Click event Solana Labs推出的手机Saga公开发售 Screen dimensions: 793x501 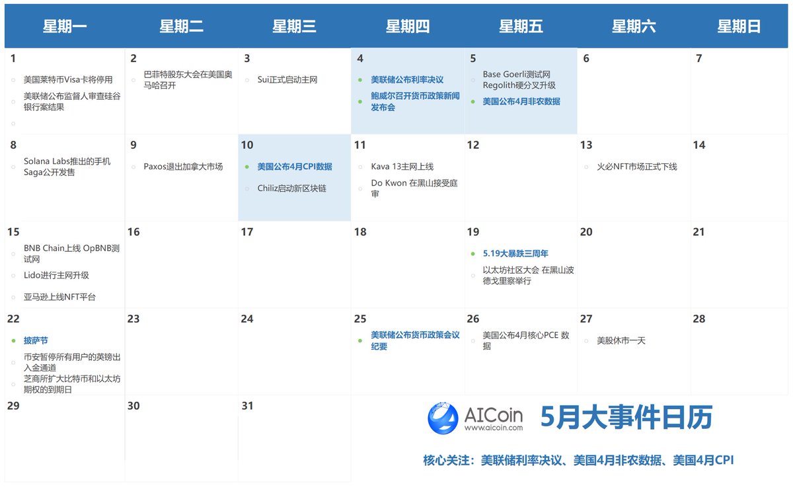[x=67, y=167]
